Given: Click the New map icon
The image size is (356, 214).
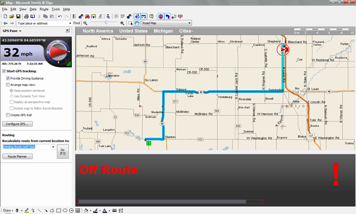Looking at the screenshot, I should (x=5, y=16).
